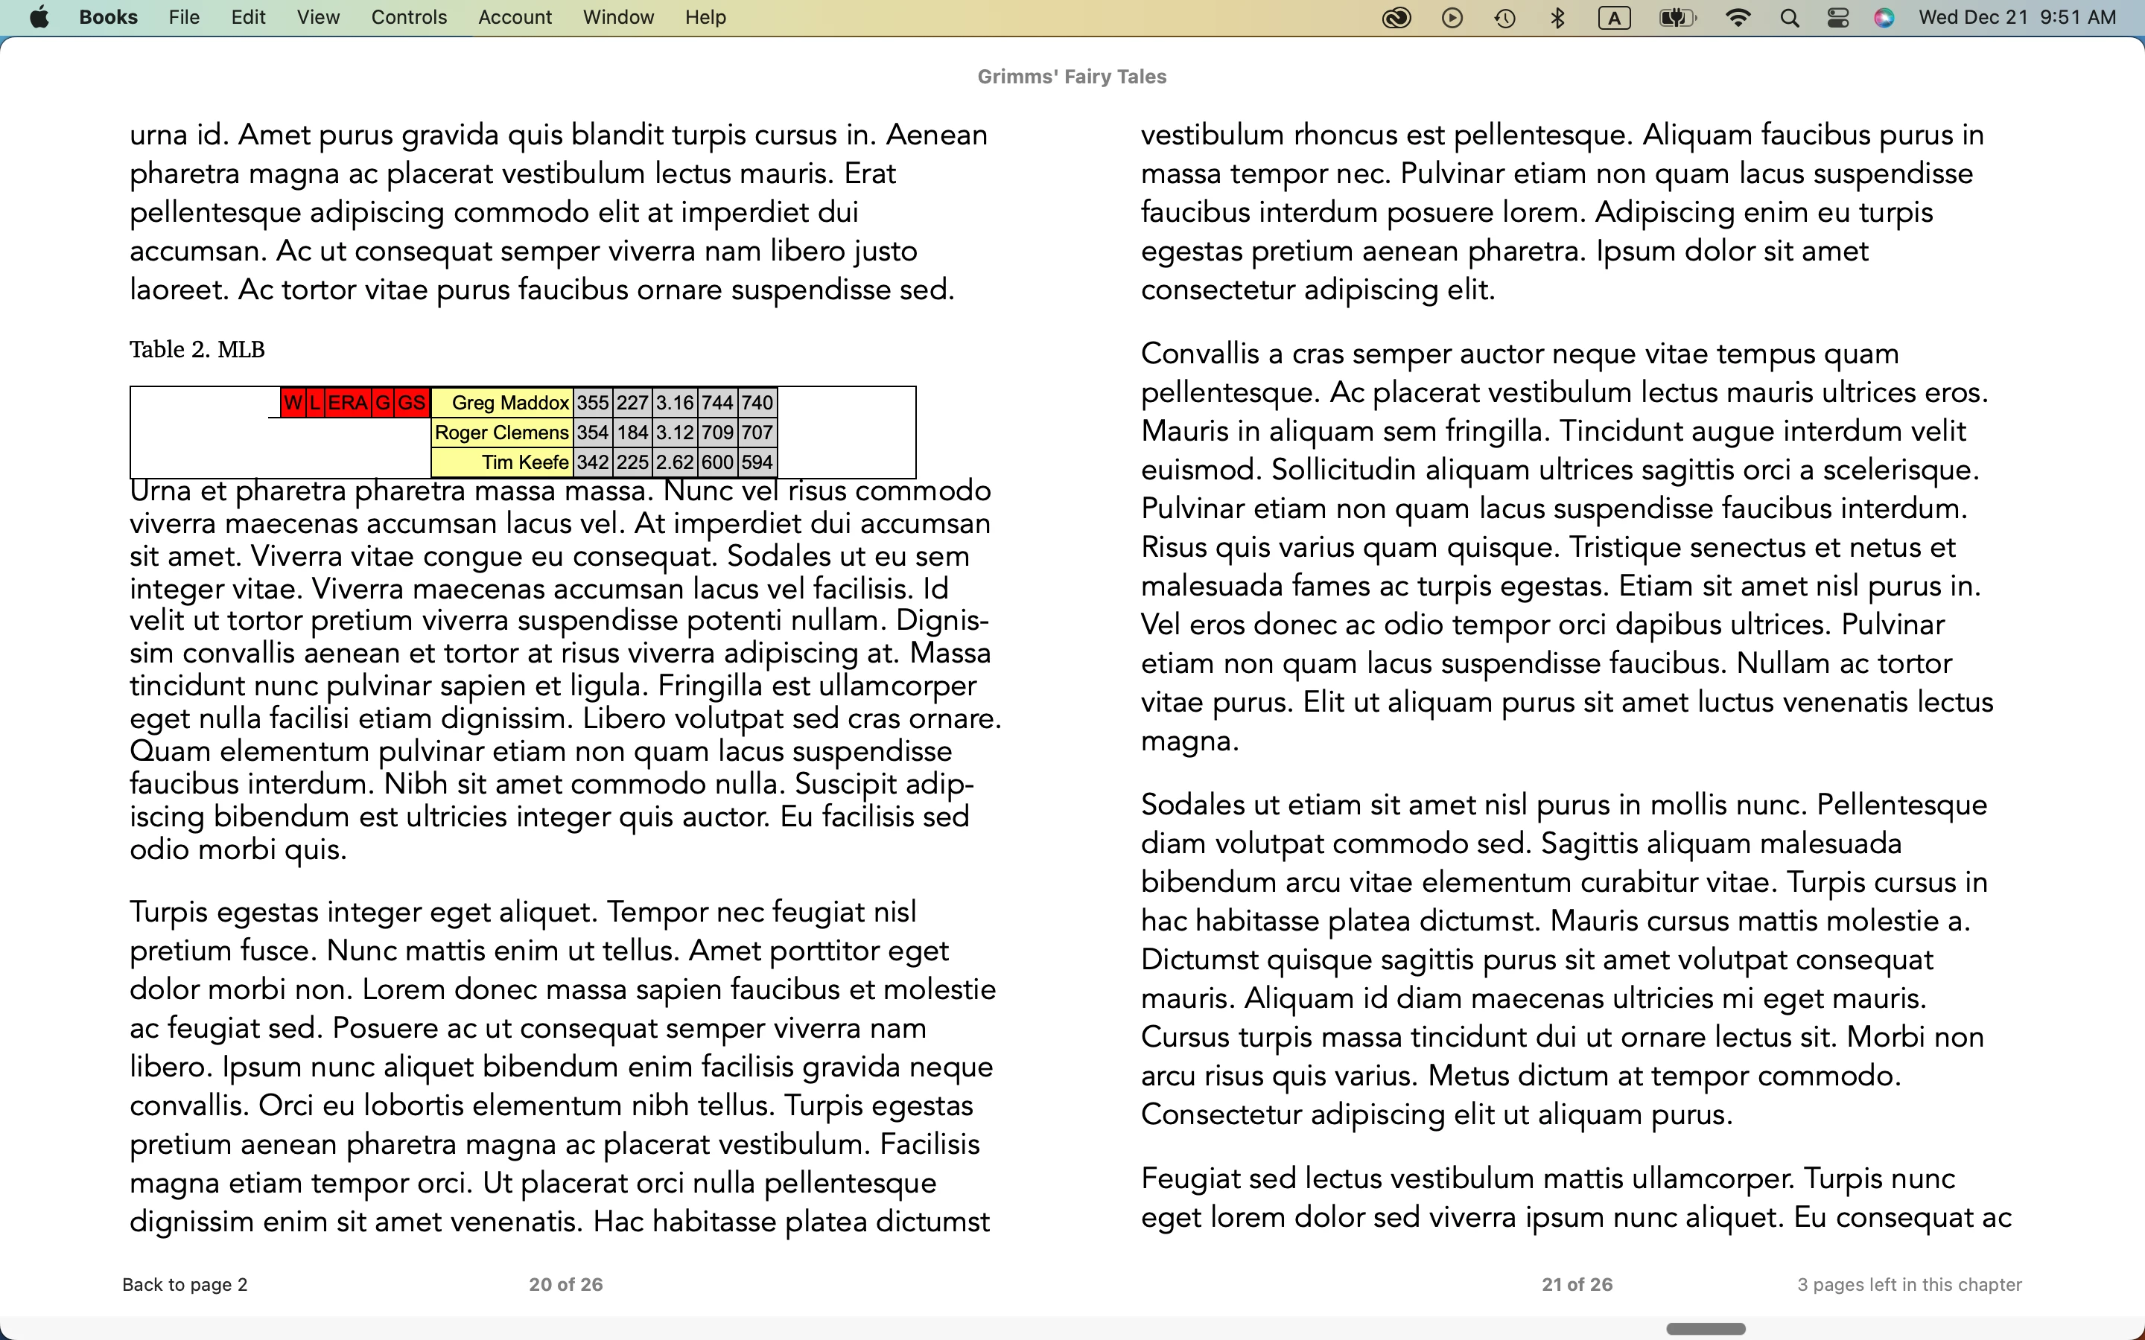This screenshot has height=1340, width=2145.
Task: Open the keyboard input source menu
Action: click(x=1614, y=18)
